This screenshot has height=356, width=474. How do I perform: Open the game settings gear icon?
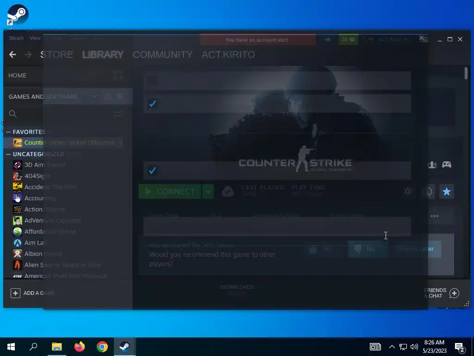(x=407, y=191)
